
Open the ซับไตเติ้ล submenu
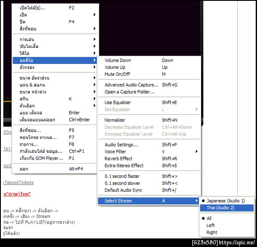click(x=55, y=46)
